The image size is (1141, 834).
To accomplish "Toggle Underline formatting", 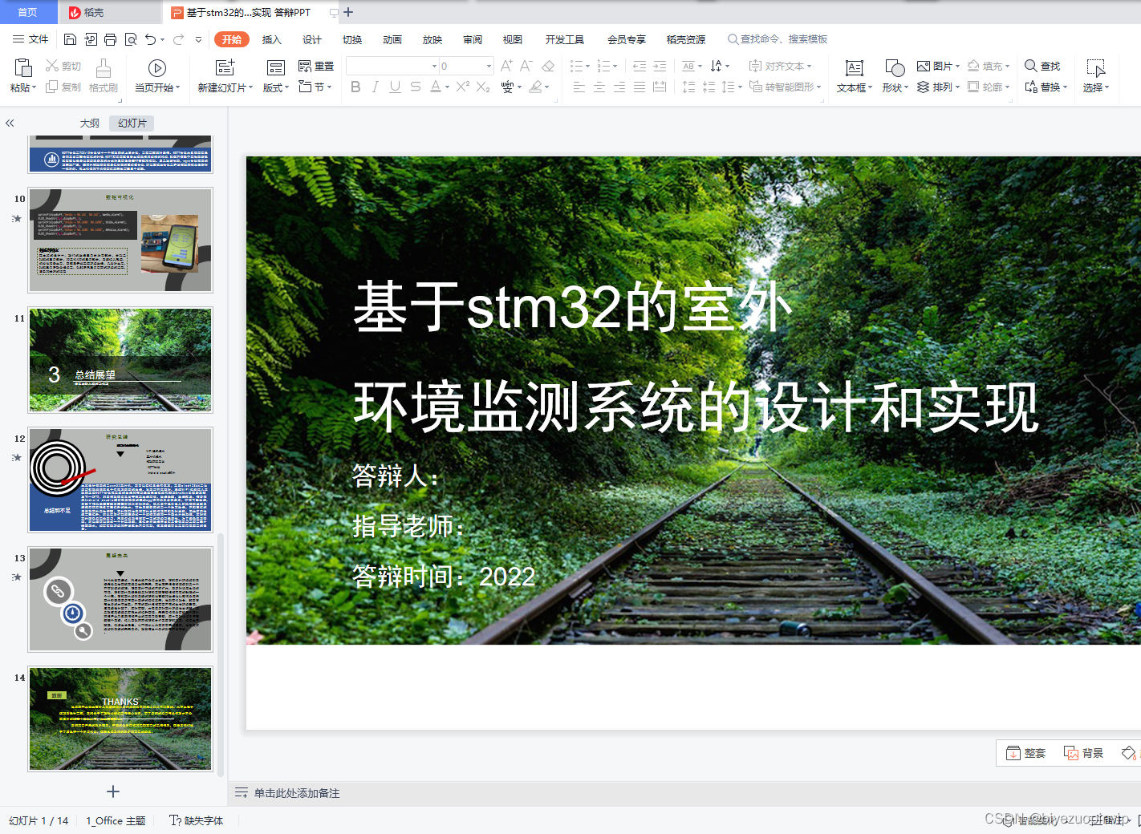I will click(395, 87).
